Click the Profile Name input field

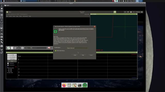77,48
